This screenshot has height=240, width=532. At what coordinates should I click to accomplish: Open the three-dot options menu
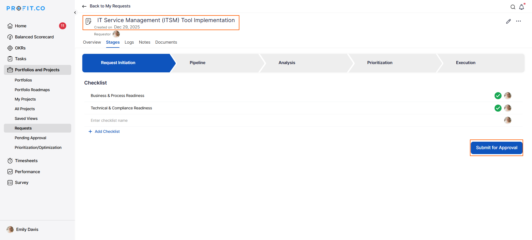[519, 21]
